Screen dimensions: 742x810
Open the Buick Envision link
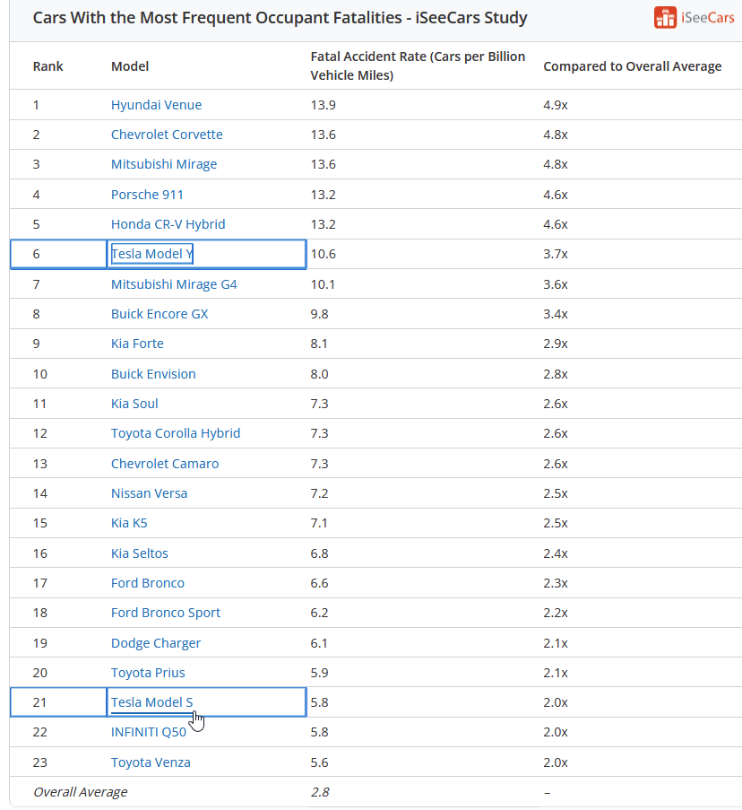tap(153, 374)
